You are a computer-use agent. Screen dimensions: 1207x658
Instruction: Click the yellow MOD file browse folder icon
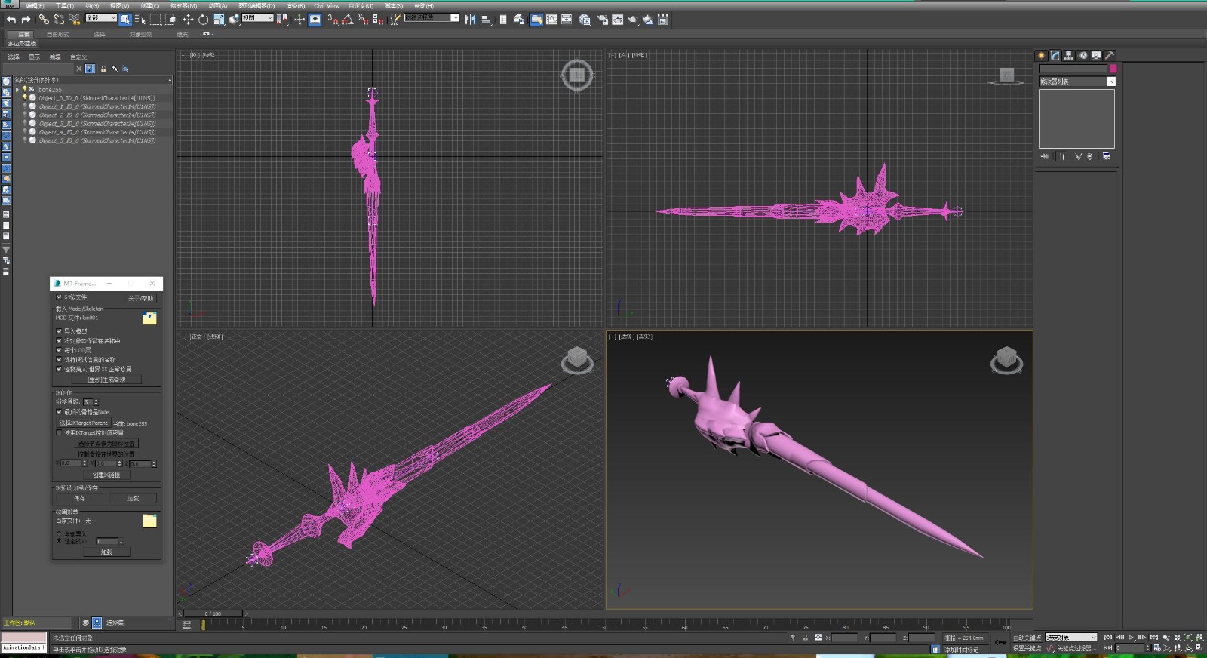point(149,318)
